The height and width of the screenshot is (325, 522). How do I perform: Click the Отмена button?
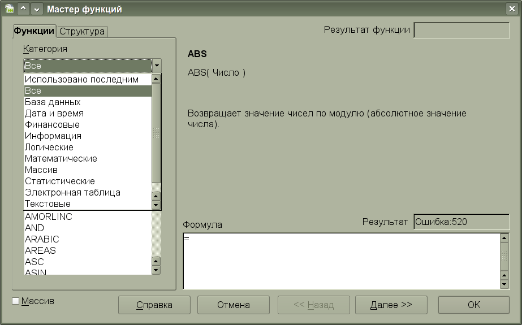click(x=233, y=305)
